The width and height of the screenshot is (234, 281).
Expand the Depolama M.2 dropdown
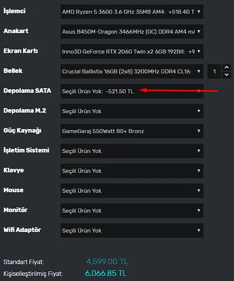(132, 111)
